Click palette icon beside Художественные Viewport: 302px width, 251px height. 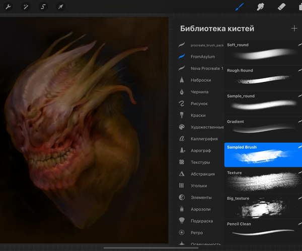point(182,127)
